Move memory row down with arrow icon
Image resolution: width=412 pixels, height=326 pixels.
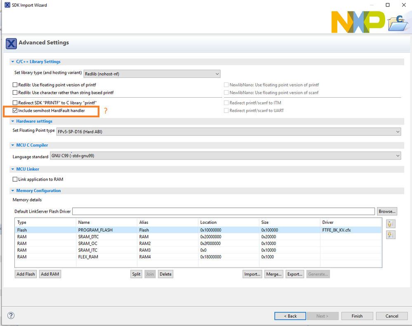point(390,235)
